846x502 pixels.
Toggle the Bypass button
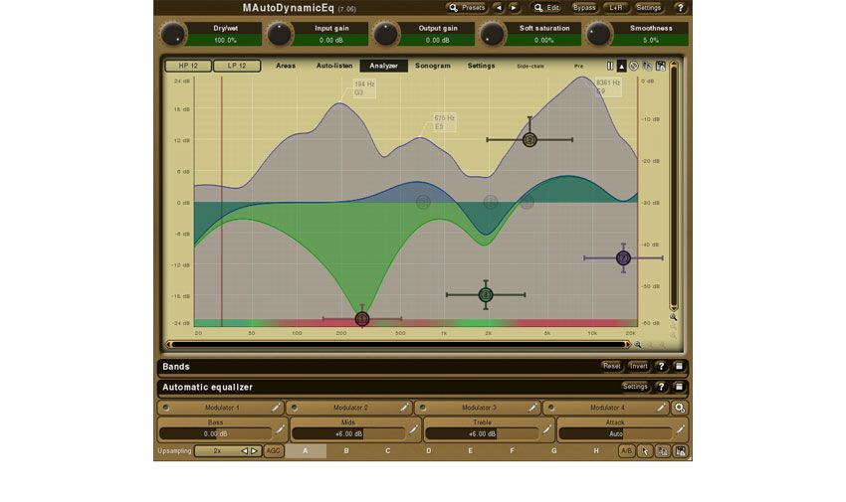(584, 8)
